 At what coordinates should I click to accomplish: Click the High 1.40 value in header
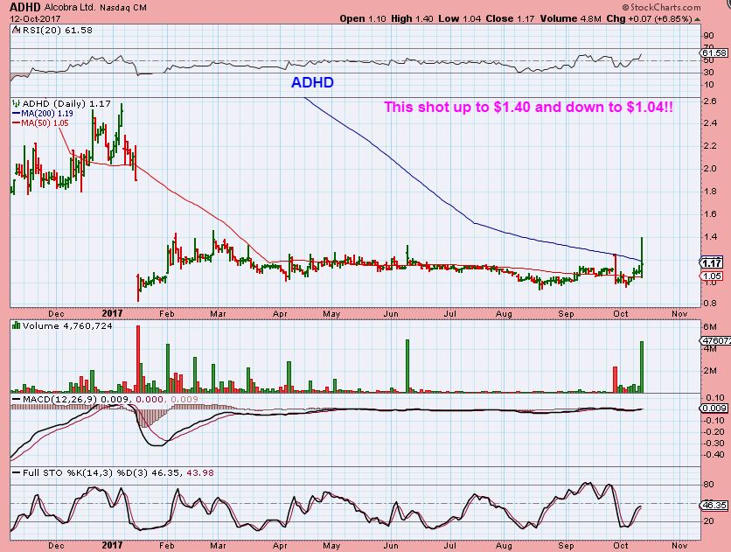click(x=412, y=18)
